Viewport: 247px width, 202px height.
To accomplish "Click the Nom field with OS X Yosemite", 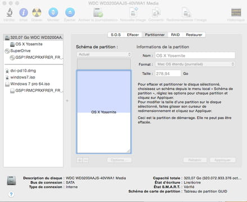I will (x=195, y=55).
